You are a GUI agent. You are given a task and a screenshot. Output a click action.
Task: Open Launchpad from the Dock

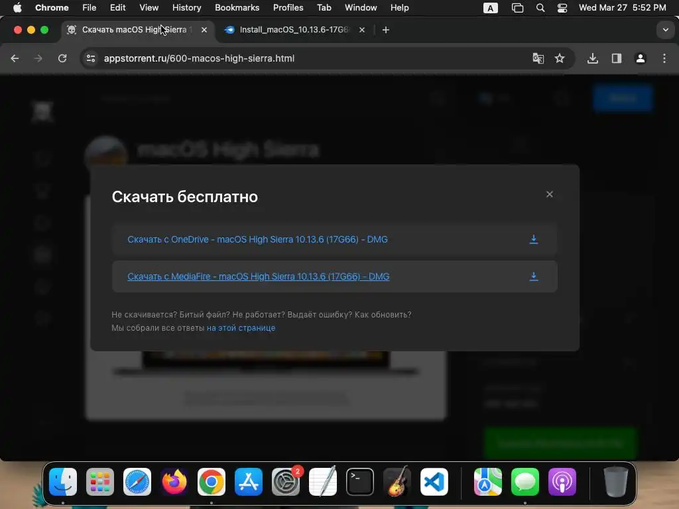100,482
